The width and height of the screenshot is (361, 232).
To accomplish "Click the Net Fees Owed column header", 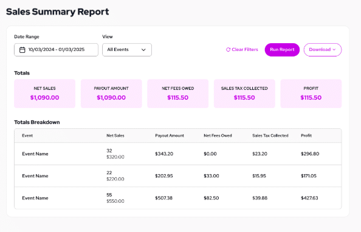I will (x=218, y=135).
